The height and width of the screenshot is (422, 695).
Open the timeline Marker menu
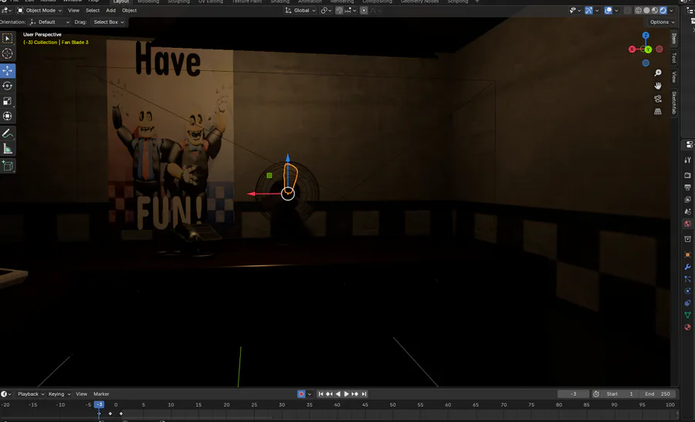coord(101,393)
